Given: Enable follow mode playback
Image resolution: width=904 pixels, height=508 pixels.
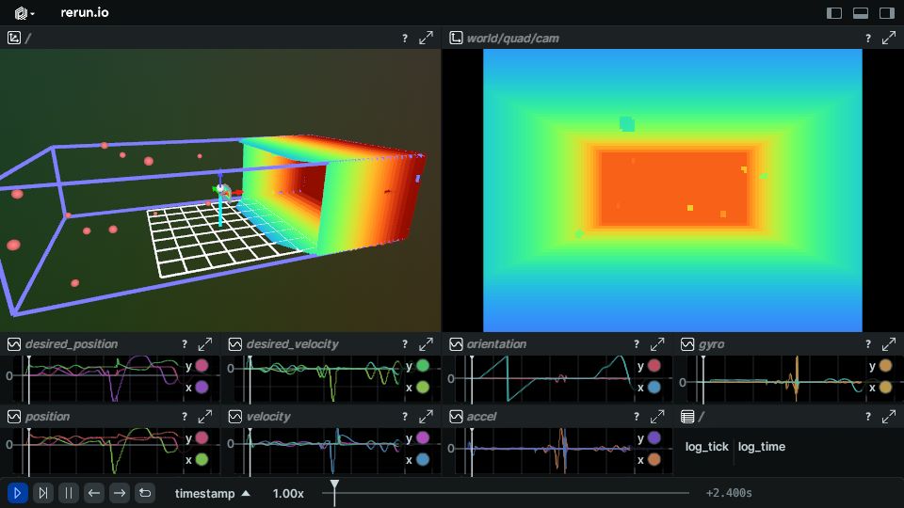Looking at the screenshot, I should (x=43, y=493).
